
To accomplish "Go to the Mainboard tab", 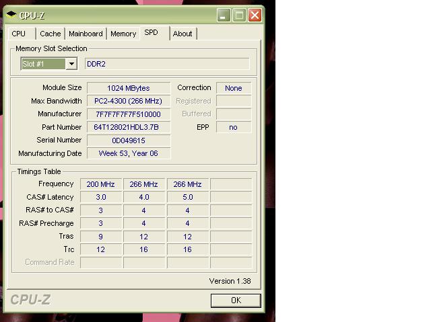I will pyautogui.click(x=86, y=34).
